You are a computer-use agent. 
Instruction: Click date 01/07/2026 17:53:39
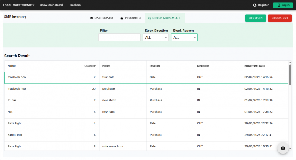(259, 101)
